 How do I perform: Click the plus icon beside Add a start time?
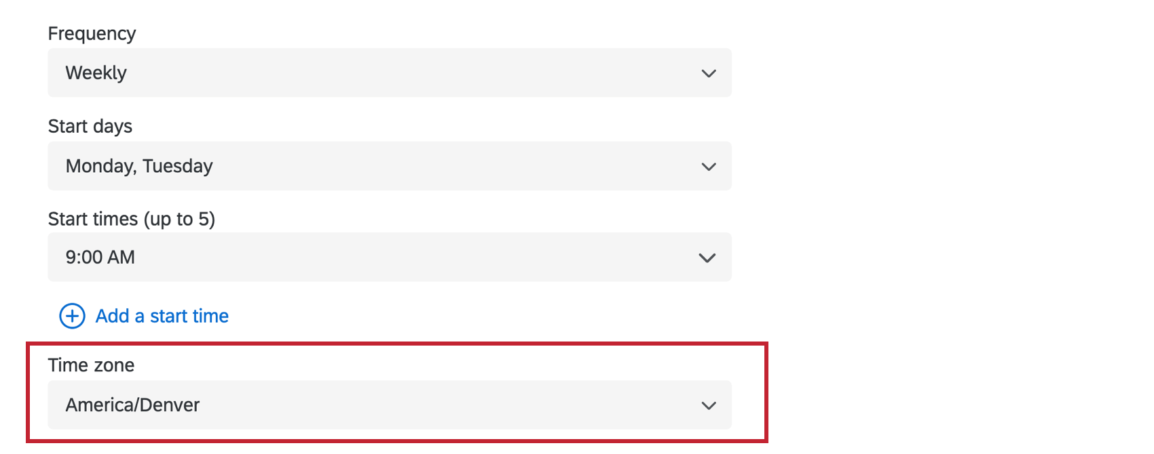(71, 316)
